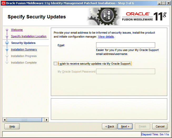Viewport: 172px width, 138px height.
Task: Click the Security Updates step indicator icon
Action: [x=7, y=43]
